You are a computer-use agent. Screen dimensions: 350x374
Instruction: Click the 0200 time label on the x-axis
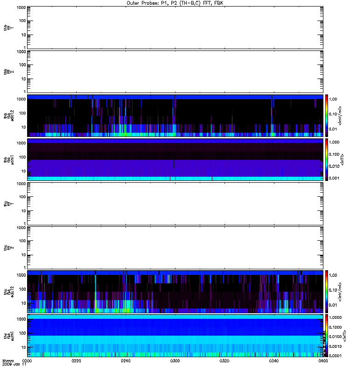[x=27, y=360]
